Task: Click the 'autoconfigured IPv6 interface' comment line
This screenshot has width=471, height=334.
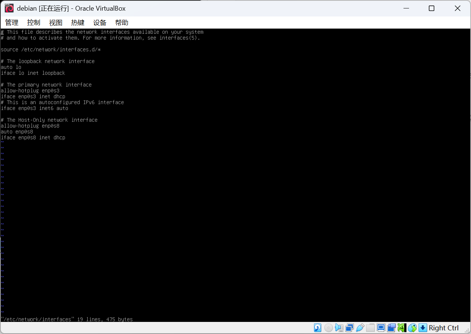Action: coord(62,102)
